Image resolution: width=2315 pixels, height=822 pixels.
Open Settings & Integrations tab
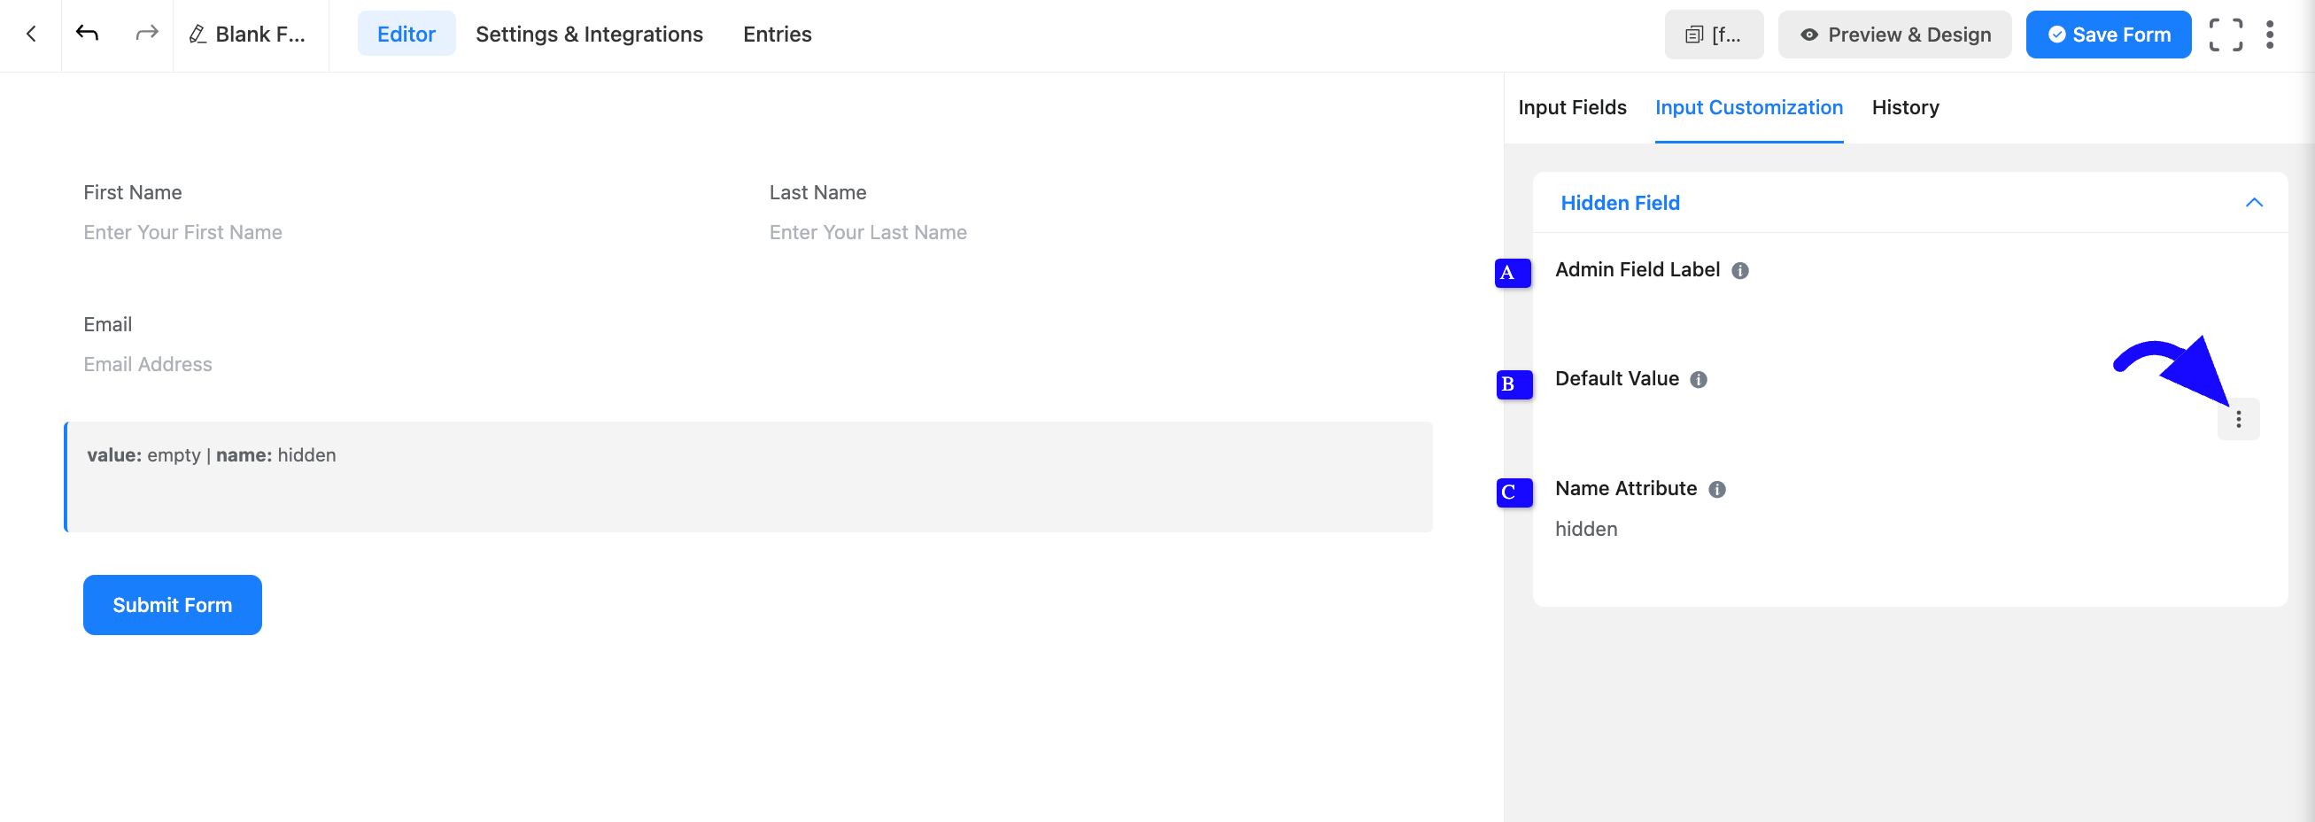(x=590, y=35)
